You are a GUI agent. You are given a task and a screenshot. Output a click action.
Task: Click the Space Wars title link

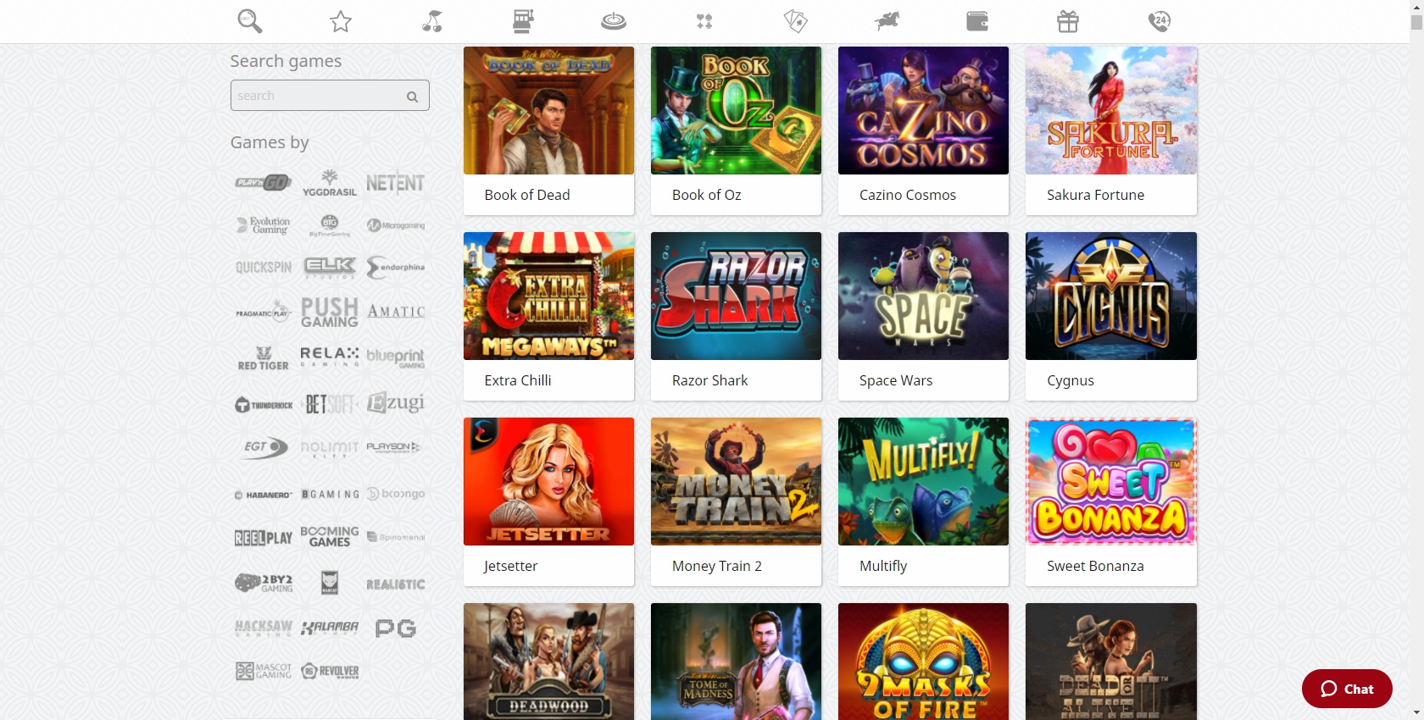896,380
